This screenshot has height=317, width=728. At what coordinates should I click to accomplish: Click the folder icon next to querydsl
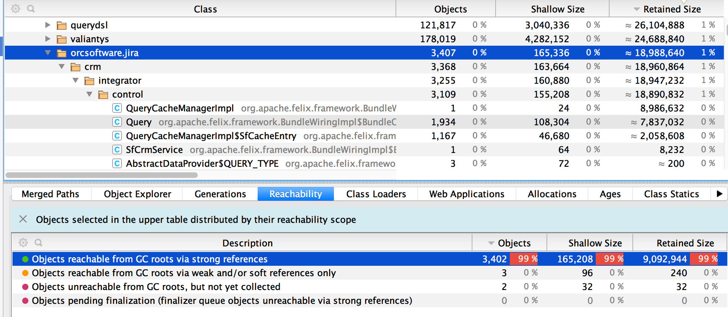click(61, 25)
